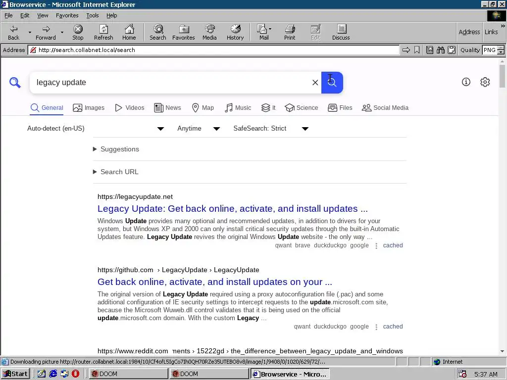Open the History pane

[x=235, y=32]
